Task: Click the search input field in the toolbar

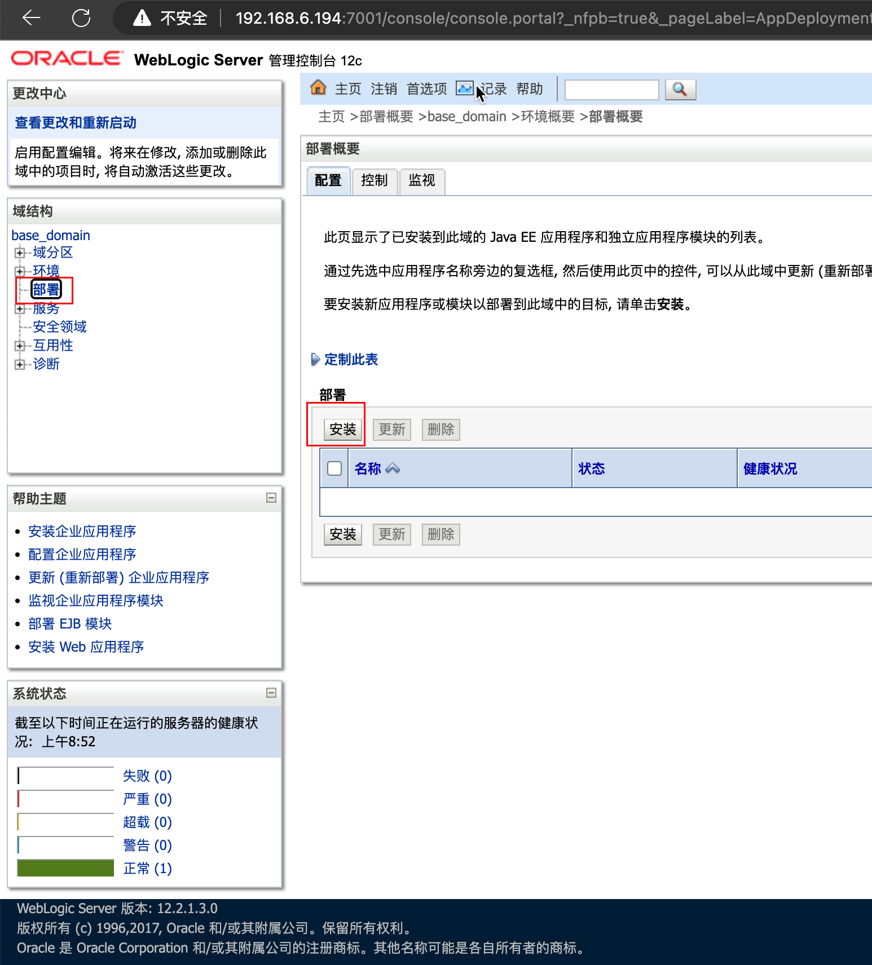Action: point(611,90)
